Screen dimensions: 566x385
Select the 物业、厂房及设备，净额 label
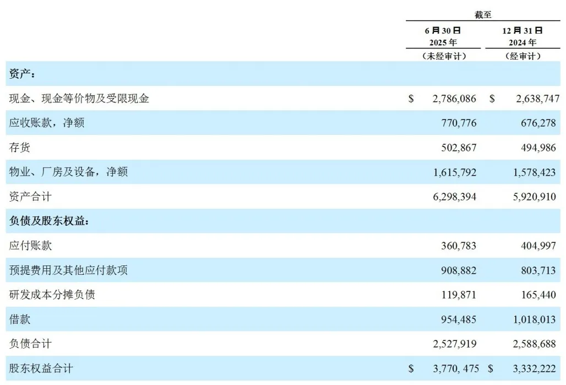[68, 172]
